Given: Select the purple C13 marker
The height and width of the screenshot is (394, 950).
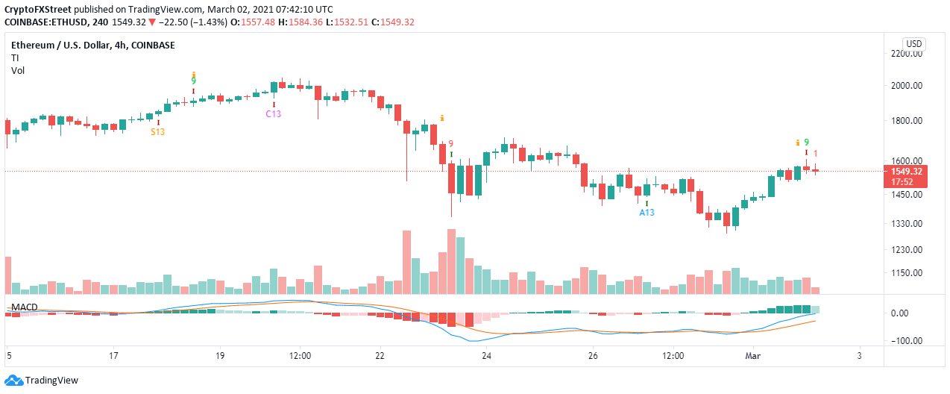Looking at the screenshot, I should tap(274, 113).
